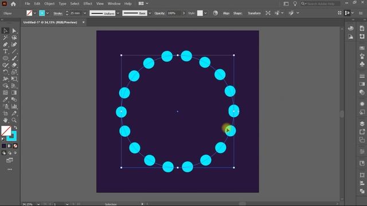367x206 pixels.
Task: Select the Artboard tool
Action: 5,113
